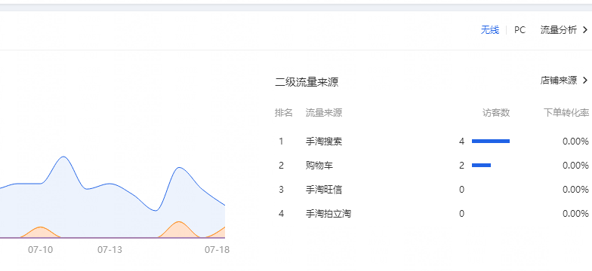Switch to the 无线 tab
Image resolution: width=592 pixels, height=271 pixels.
point(489,30)
